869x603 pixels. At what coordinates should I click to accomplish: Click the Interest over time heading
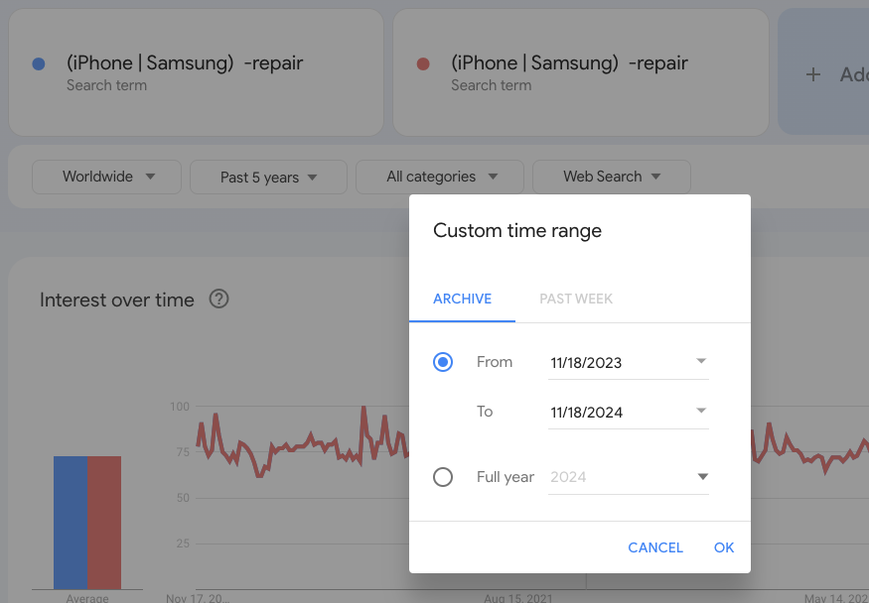tap(117, 300)
